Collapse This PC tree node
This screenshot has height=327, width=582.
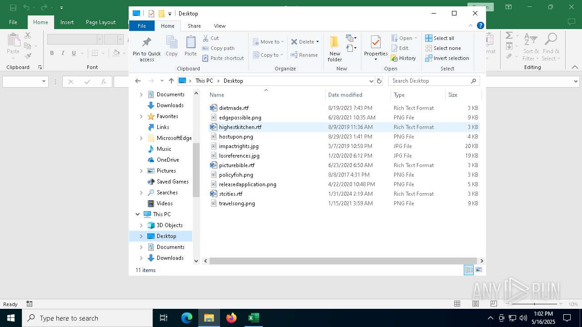tap(137, 214)
